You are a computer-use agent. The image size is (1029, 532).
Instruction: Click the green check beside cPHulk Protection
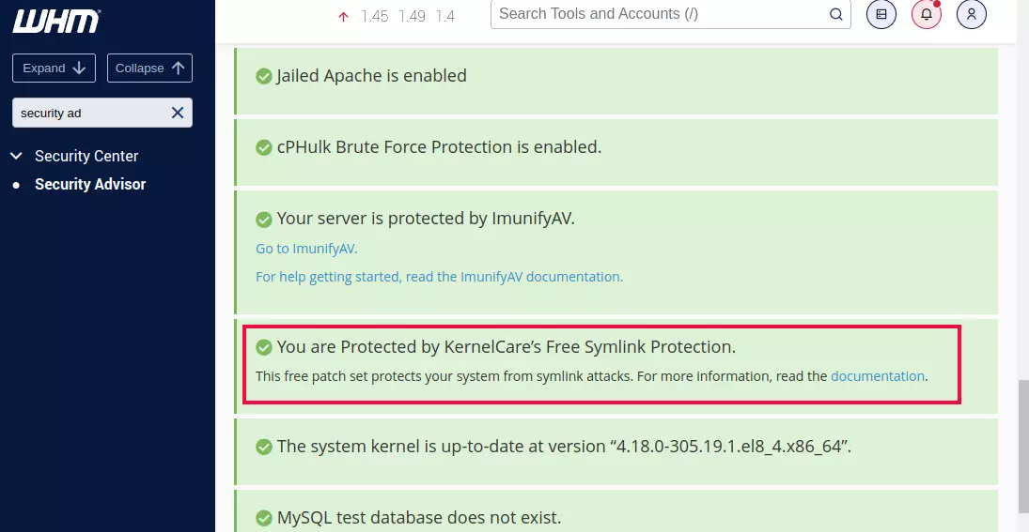click(264, 147)
